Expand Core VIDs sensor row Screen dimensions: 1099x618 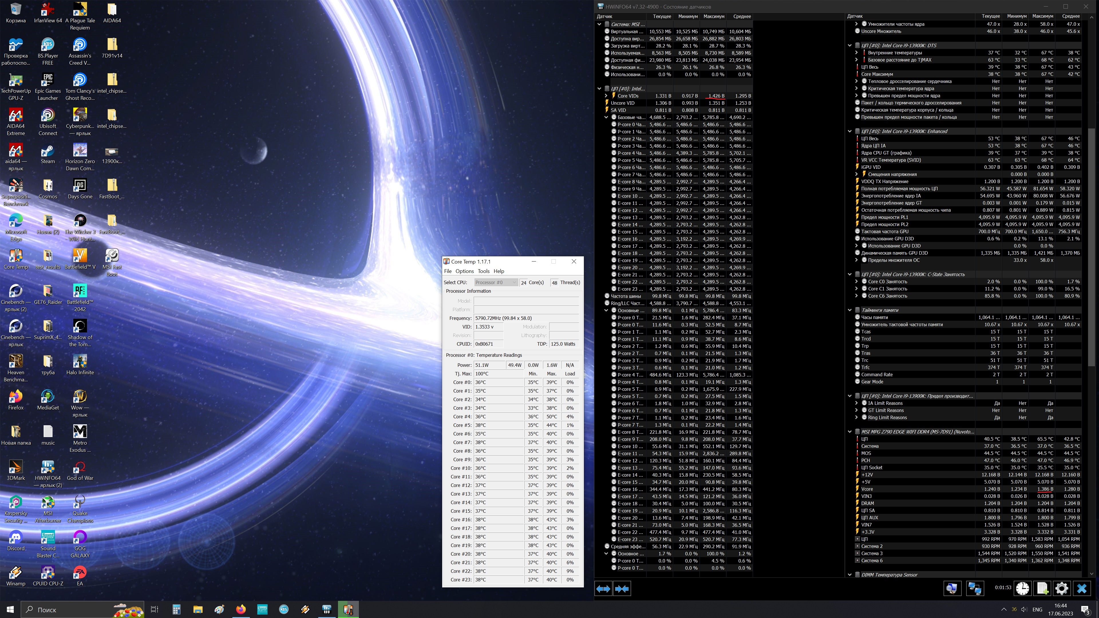pyautogui.click(x=606, y=96)
